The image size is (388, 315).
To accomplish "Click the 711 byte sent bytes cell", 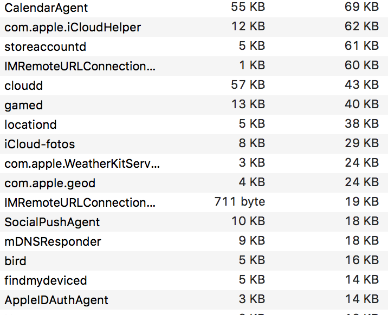I will (x=240, y=202).
